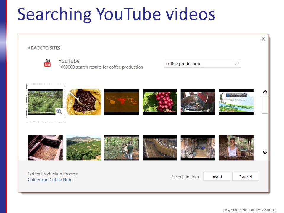
Task: Select the red coffee cherries thumbnail
Action: pyautogui.click(x=160, y=102)
